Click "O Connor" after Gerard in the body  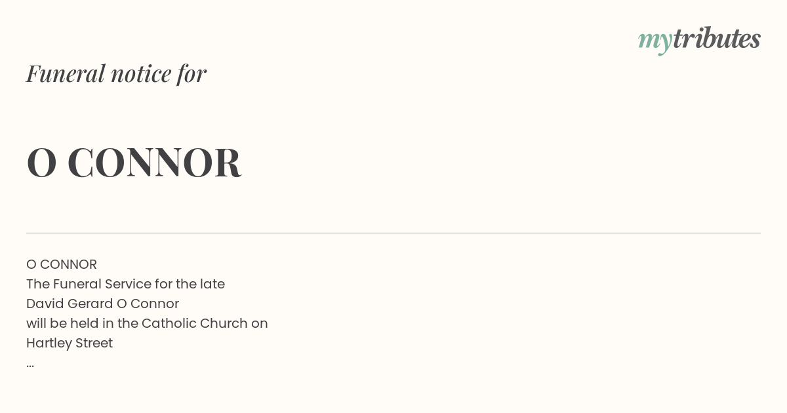[148, 304]
